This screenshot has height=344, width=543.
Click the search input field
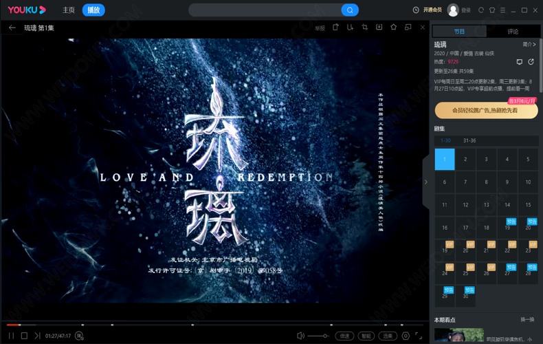coord(265,10)
